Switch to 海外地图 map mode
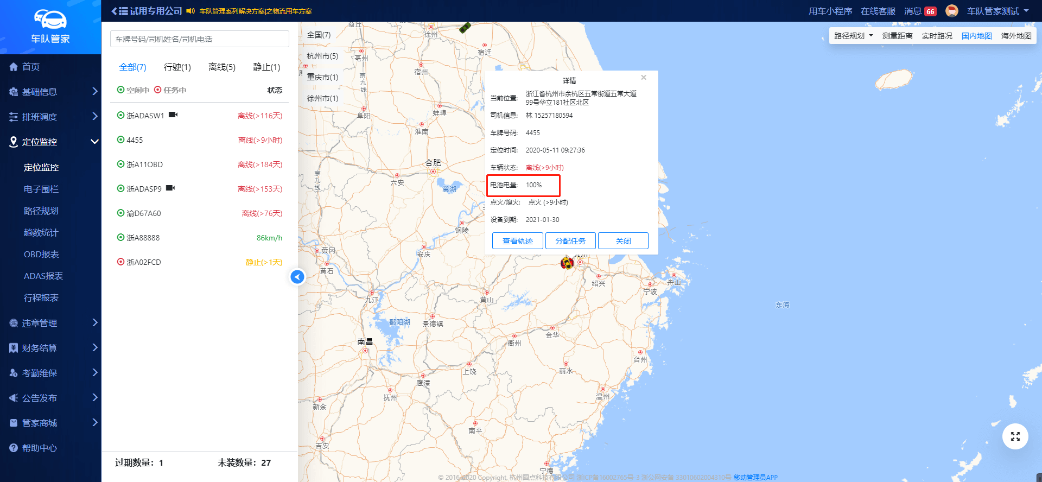The width and height of the screenshot is (1042, 482). [x=1016, y=36]
